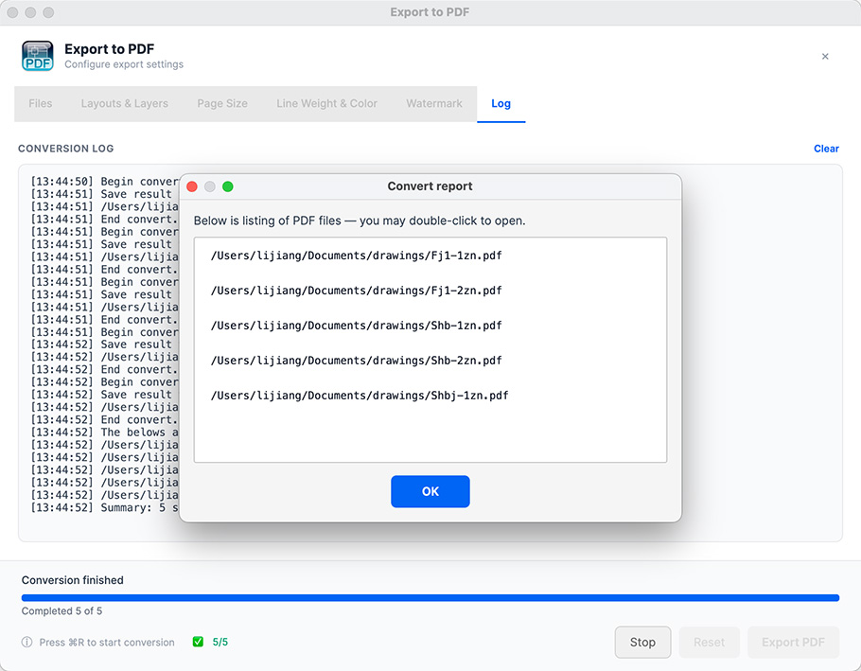Select Shbj-1zn.pdf in the report list
861x671 pixels.
tap(360, 396)
